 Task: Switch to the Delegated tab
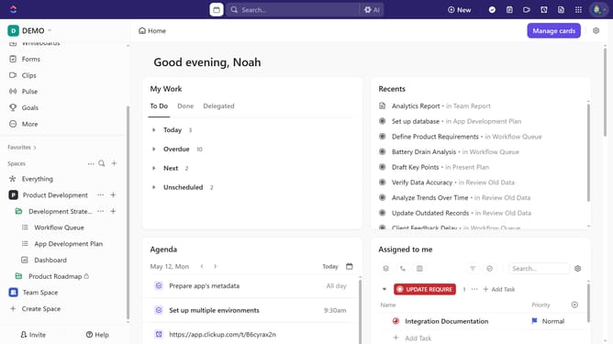click(218, 105)
